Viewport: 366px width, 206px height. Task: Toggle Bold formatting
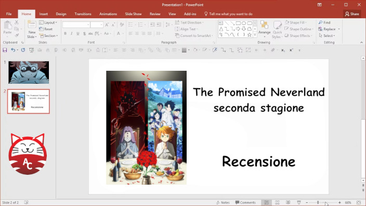point(65,34)
